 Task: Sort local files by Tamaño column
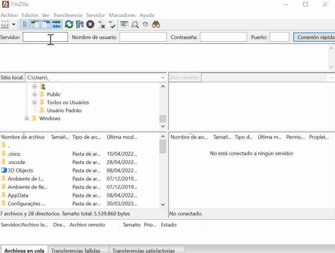coord(60,137)
